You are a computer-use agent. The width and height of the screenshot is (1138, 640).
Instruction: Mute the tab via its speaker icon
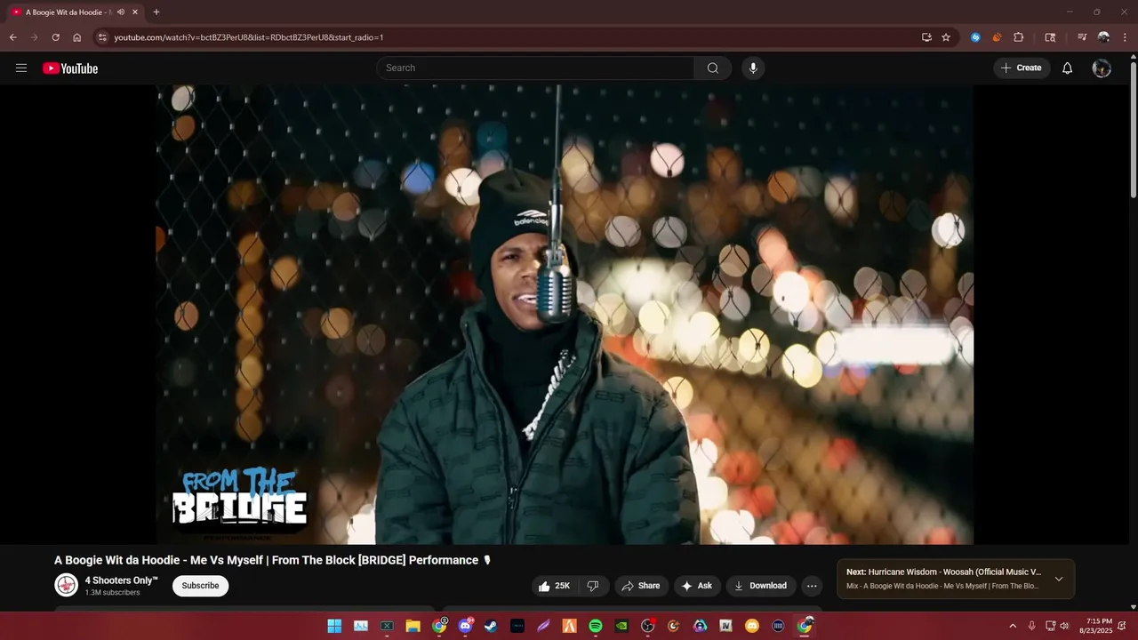120,12
